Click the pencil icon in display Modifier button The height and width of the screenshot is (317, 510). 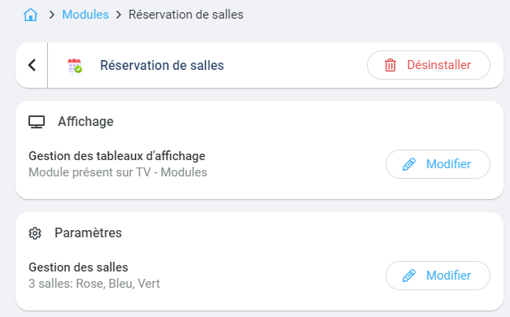[409, 164]
